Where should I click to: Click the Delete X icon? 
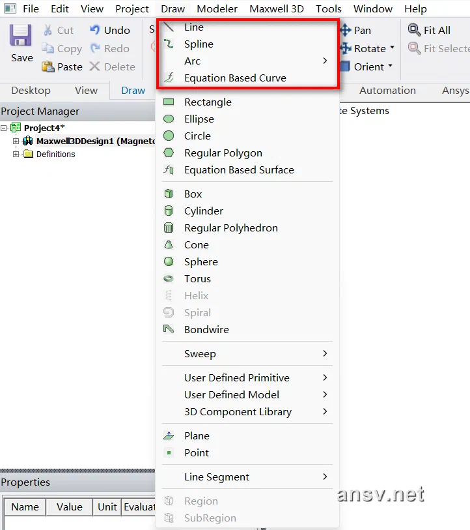click(94, 66)
